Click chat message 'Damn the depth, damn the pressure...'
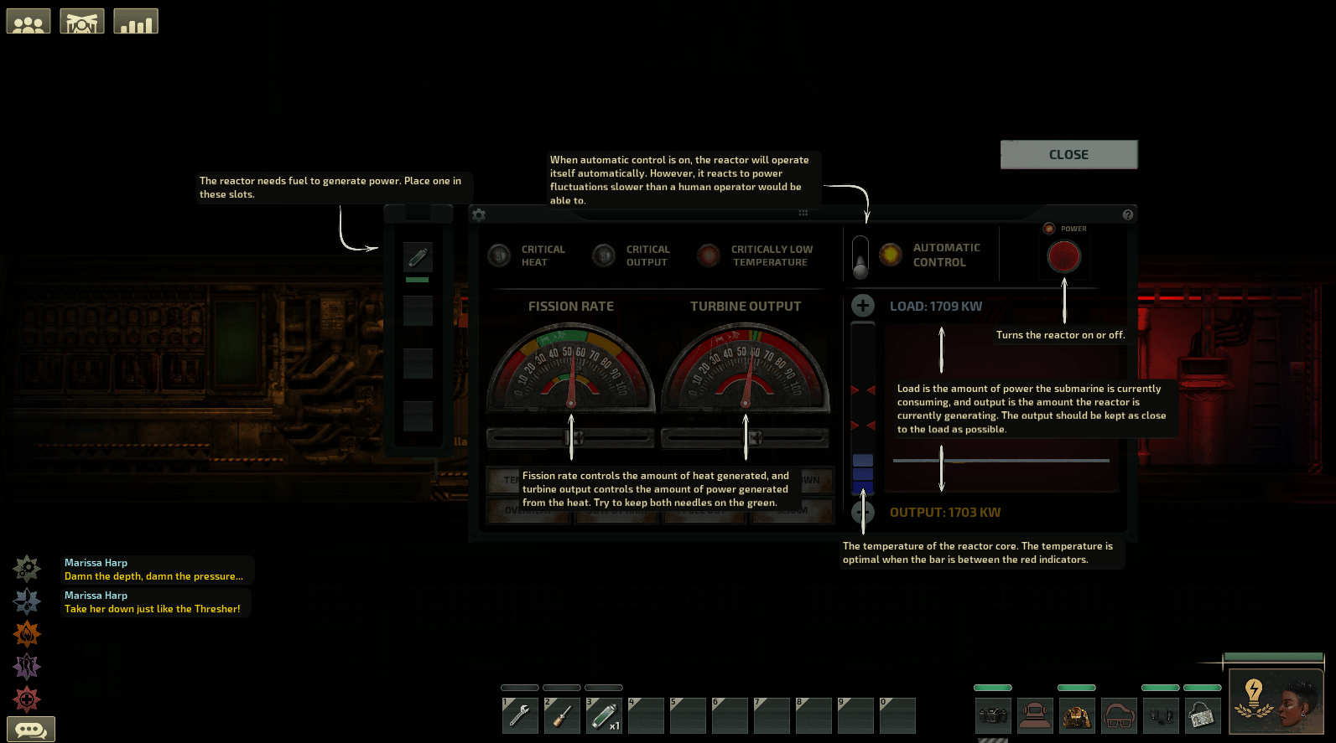Image resolution: width=1336 pixels, height=743 pixels. point(153,576)
